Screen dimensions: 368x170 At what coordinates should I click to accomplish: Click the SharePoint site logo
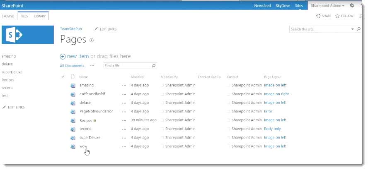(x=28, y=35)
